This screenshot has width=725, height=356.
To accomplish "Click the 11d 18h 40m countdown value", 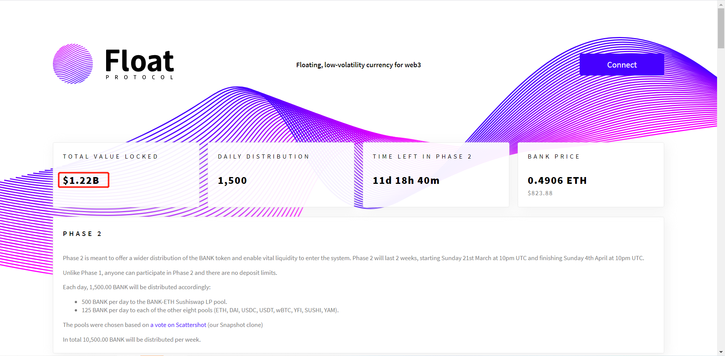I will 406,181.
